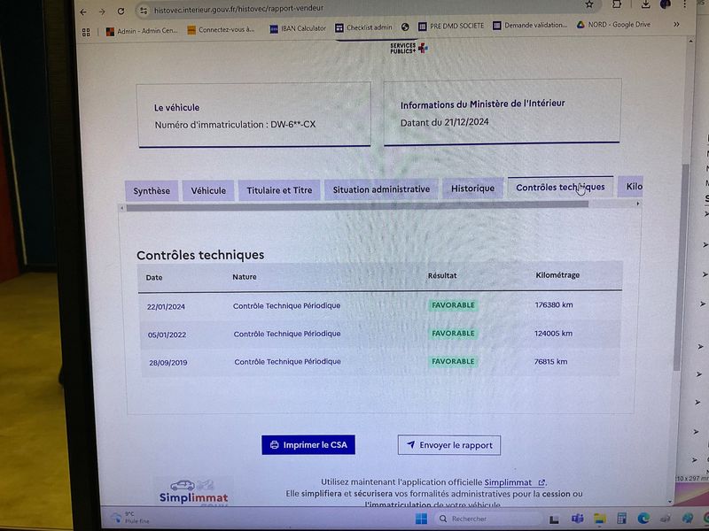Open File Explorer from the taskbar
The width and height of the screenshot is (709, 531).
[x=600, y=519]
